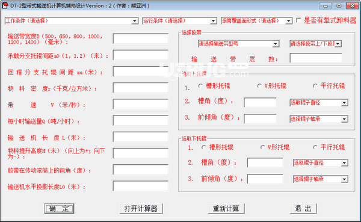Click the 物料提升高度H input field
The height and width of the screenshot is (222, 361).
[x=141, y=153]
